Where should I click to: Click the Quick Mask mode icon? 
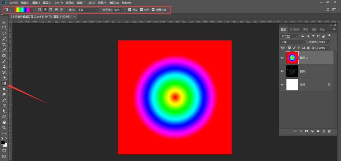coord(4,151)
